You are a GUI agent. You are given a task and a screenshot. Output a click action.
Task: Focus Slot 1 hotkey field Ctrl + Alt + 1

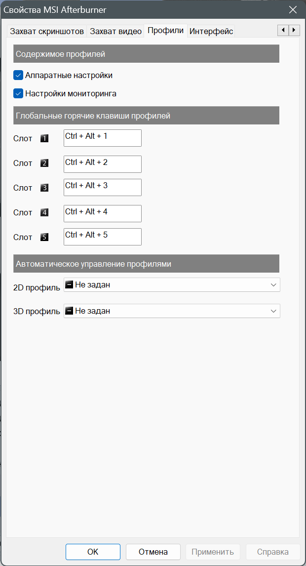(103, 138)
